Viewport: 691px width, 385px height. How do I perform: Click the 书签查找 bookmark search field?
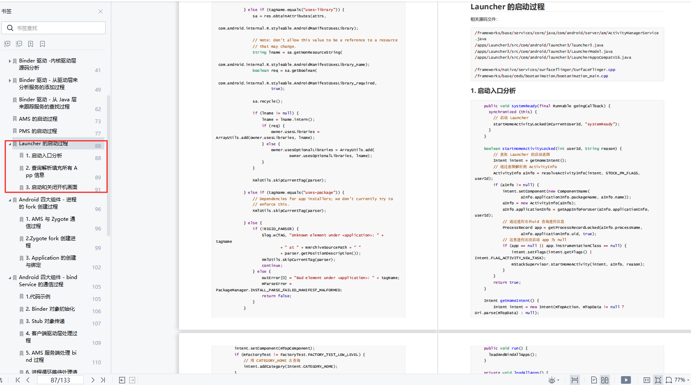53,28
